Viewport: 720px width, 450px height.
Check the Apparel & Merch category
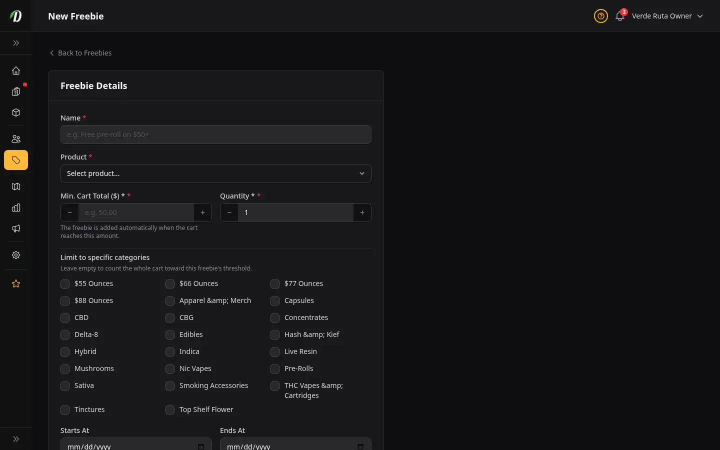coord(170,301)
